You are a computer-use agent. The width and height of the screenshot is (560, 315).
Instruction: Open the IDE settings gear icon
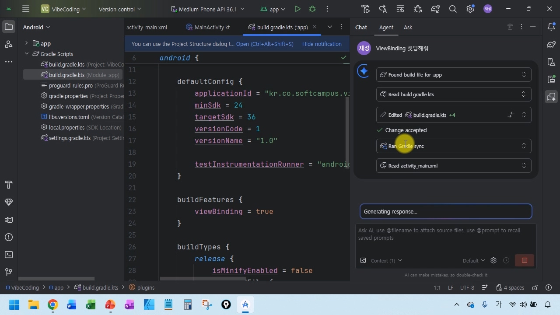point(470,9)
